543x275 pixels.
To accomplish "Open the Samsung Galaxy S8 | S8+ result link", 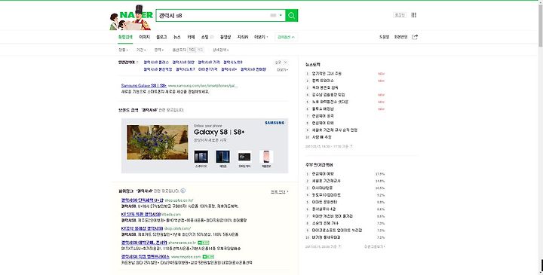I will point(144,85).
